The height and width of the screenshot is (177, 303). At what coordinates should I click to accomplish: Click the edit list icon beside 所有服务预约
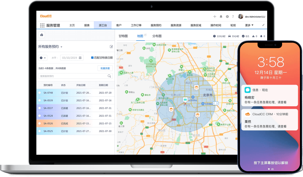[x=111, y=47]
